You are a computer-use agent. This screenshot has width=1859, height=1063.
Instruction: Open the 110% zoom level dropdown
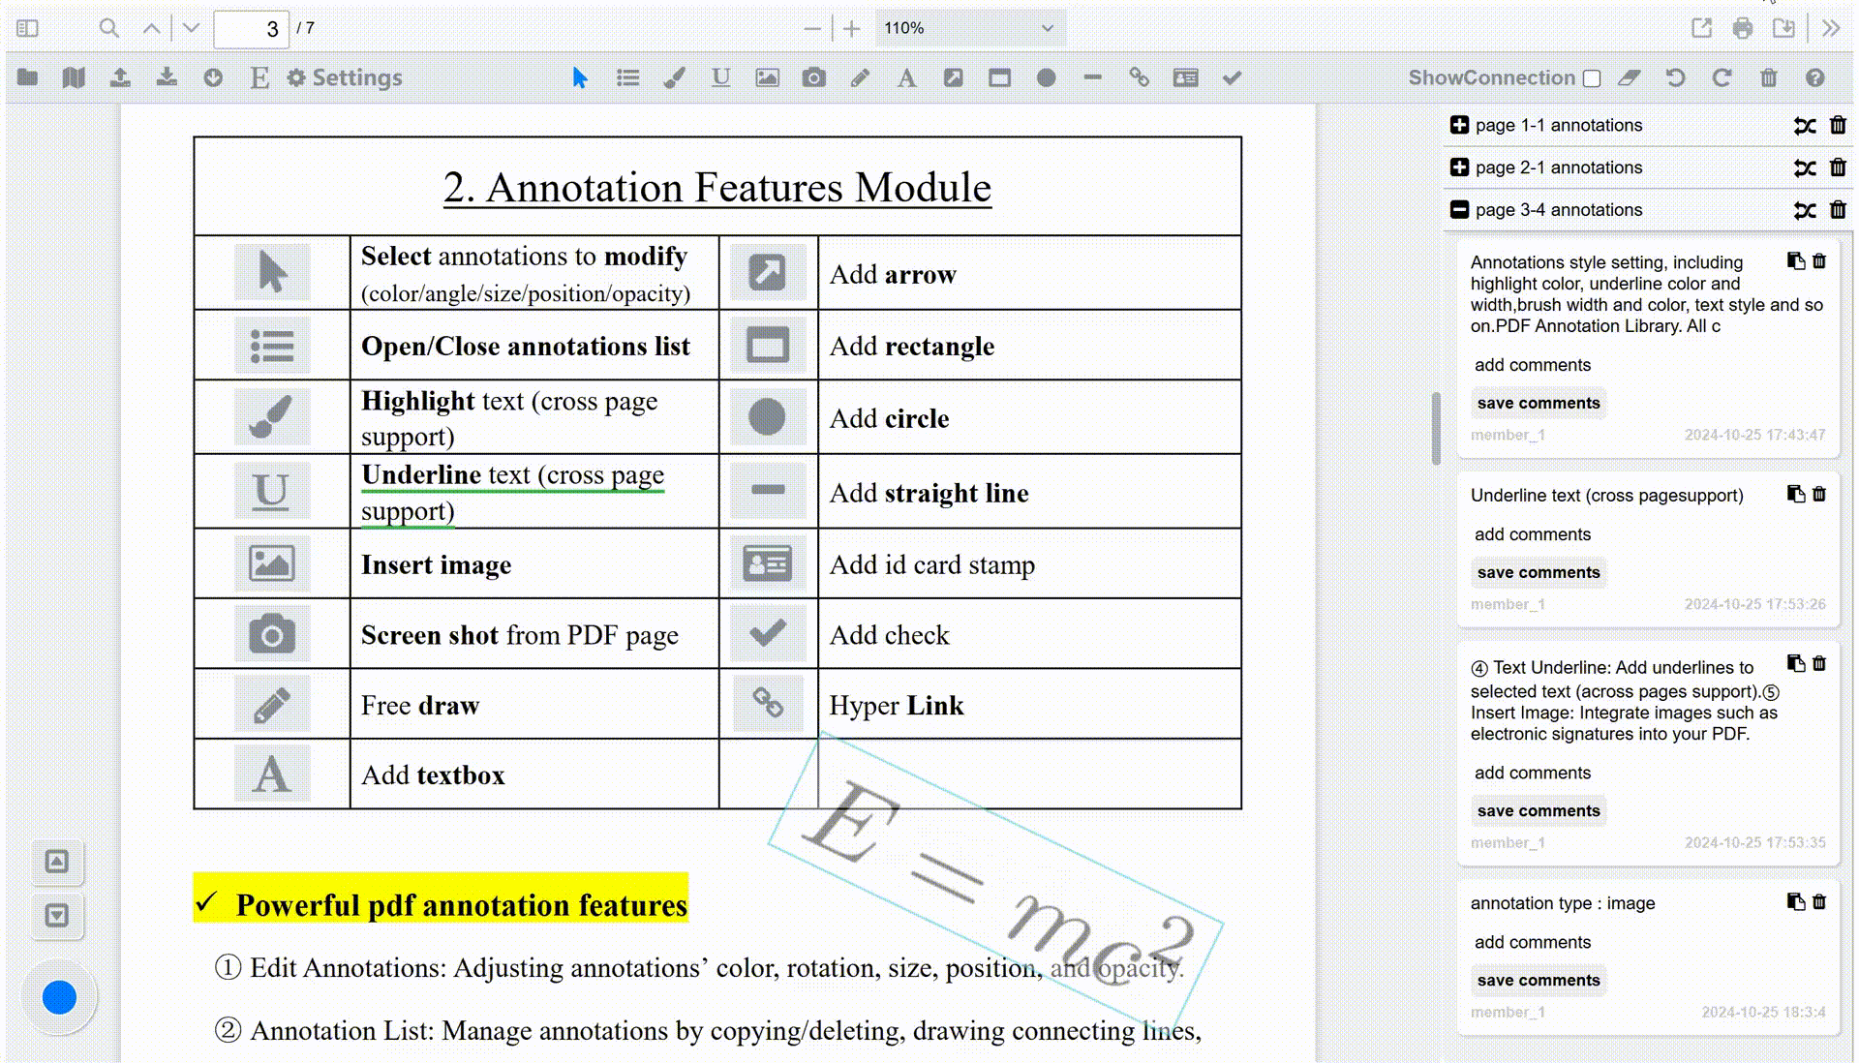click(x=969, y=28)
